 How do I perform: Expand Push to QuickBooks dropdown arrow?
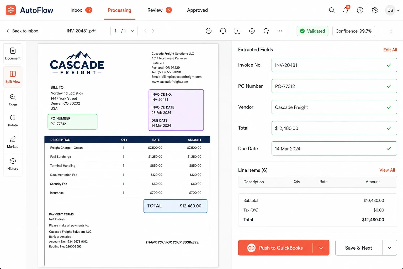point(321,248)
